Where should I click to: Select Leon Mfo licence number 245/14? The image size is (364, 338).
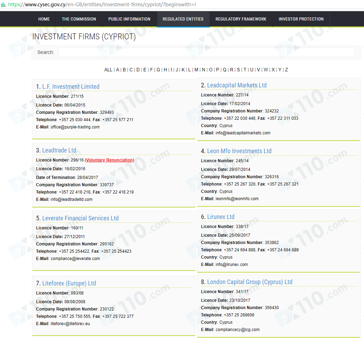click(242, 160)
